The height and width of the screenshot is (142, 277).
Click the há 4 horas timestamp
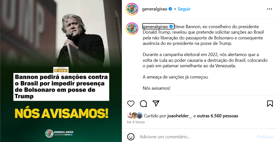pyautogui.click(x=136, y=122)
